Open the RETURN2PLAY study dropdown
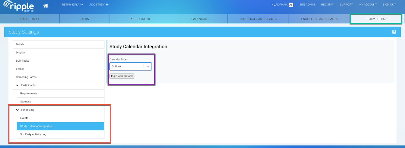 pos(72,5)
